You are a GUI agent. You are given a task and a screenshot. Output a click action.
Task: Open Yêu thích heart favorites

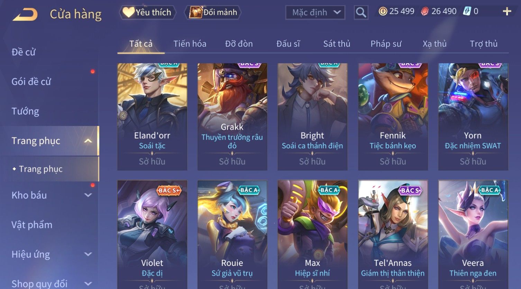point(147,12)
